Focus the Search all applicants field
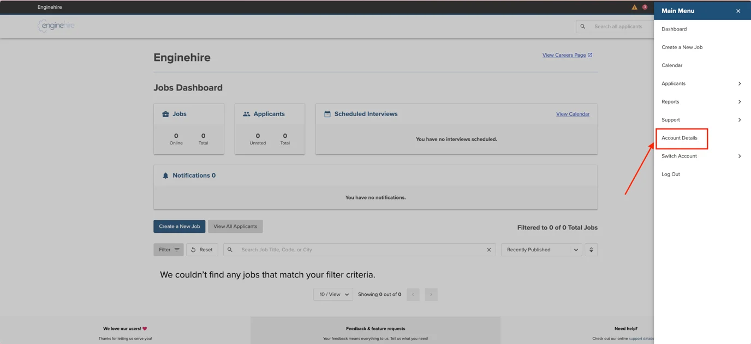Viewport: 751px width, 344px height. coord(619,26)
